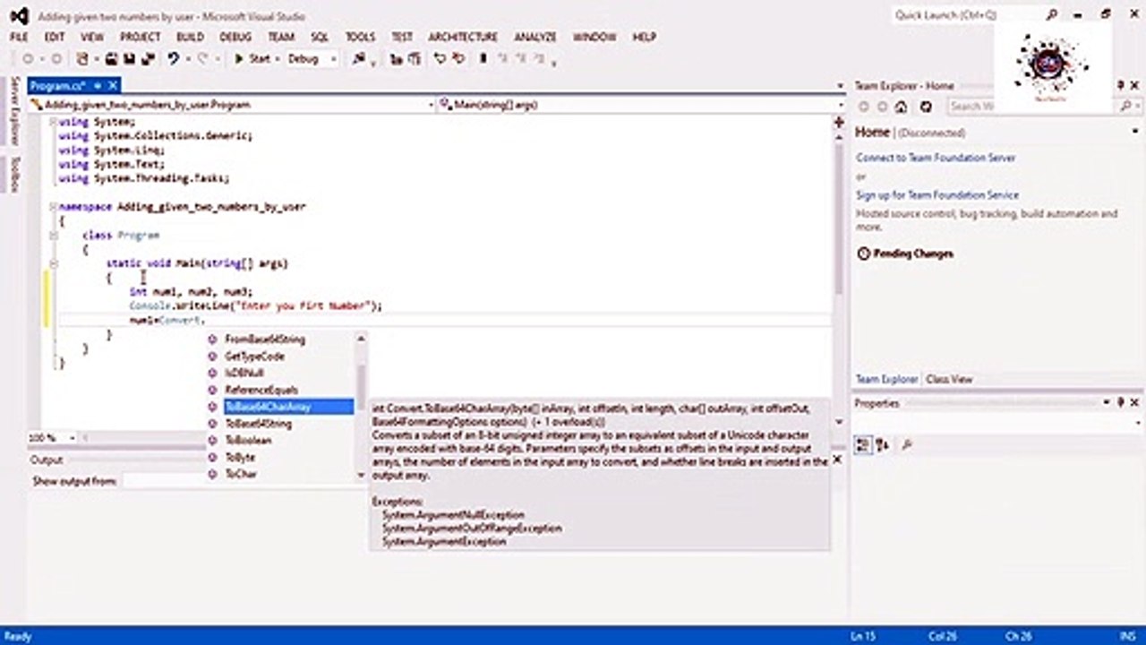Viewport: 1146px width, 645px height.
Task: Select FromBase64String in the IntelliSense list
Action: click(265, 340)
